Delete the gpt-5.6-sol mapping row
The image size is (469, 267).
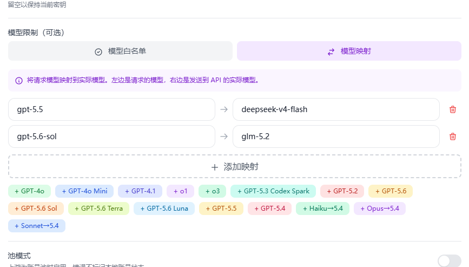pos(453,136)
